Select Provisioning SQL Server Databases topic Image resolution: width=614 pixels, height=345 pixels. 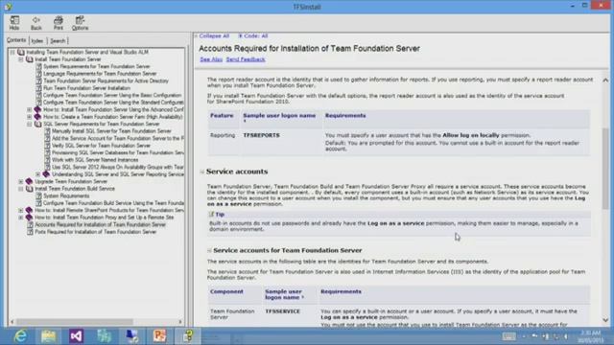117,152
